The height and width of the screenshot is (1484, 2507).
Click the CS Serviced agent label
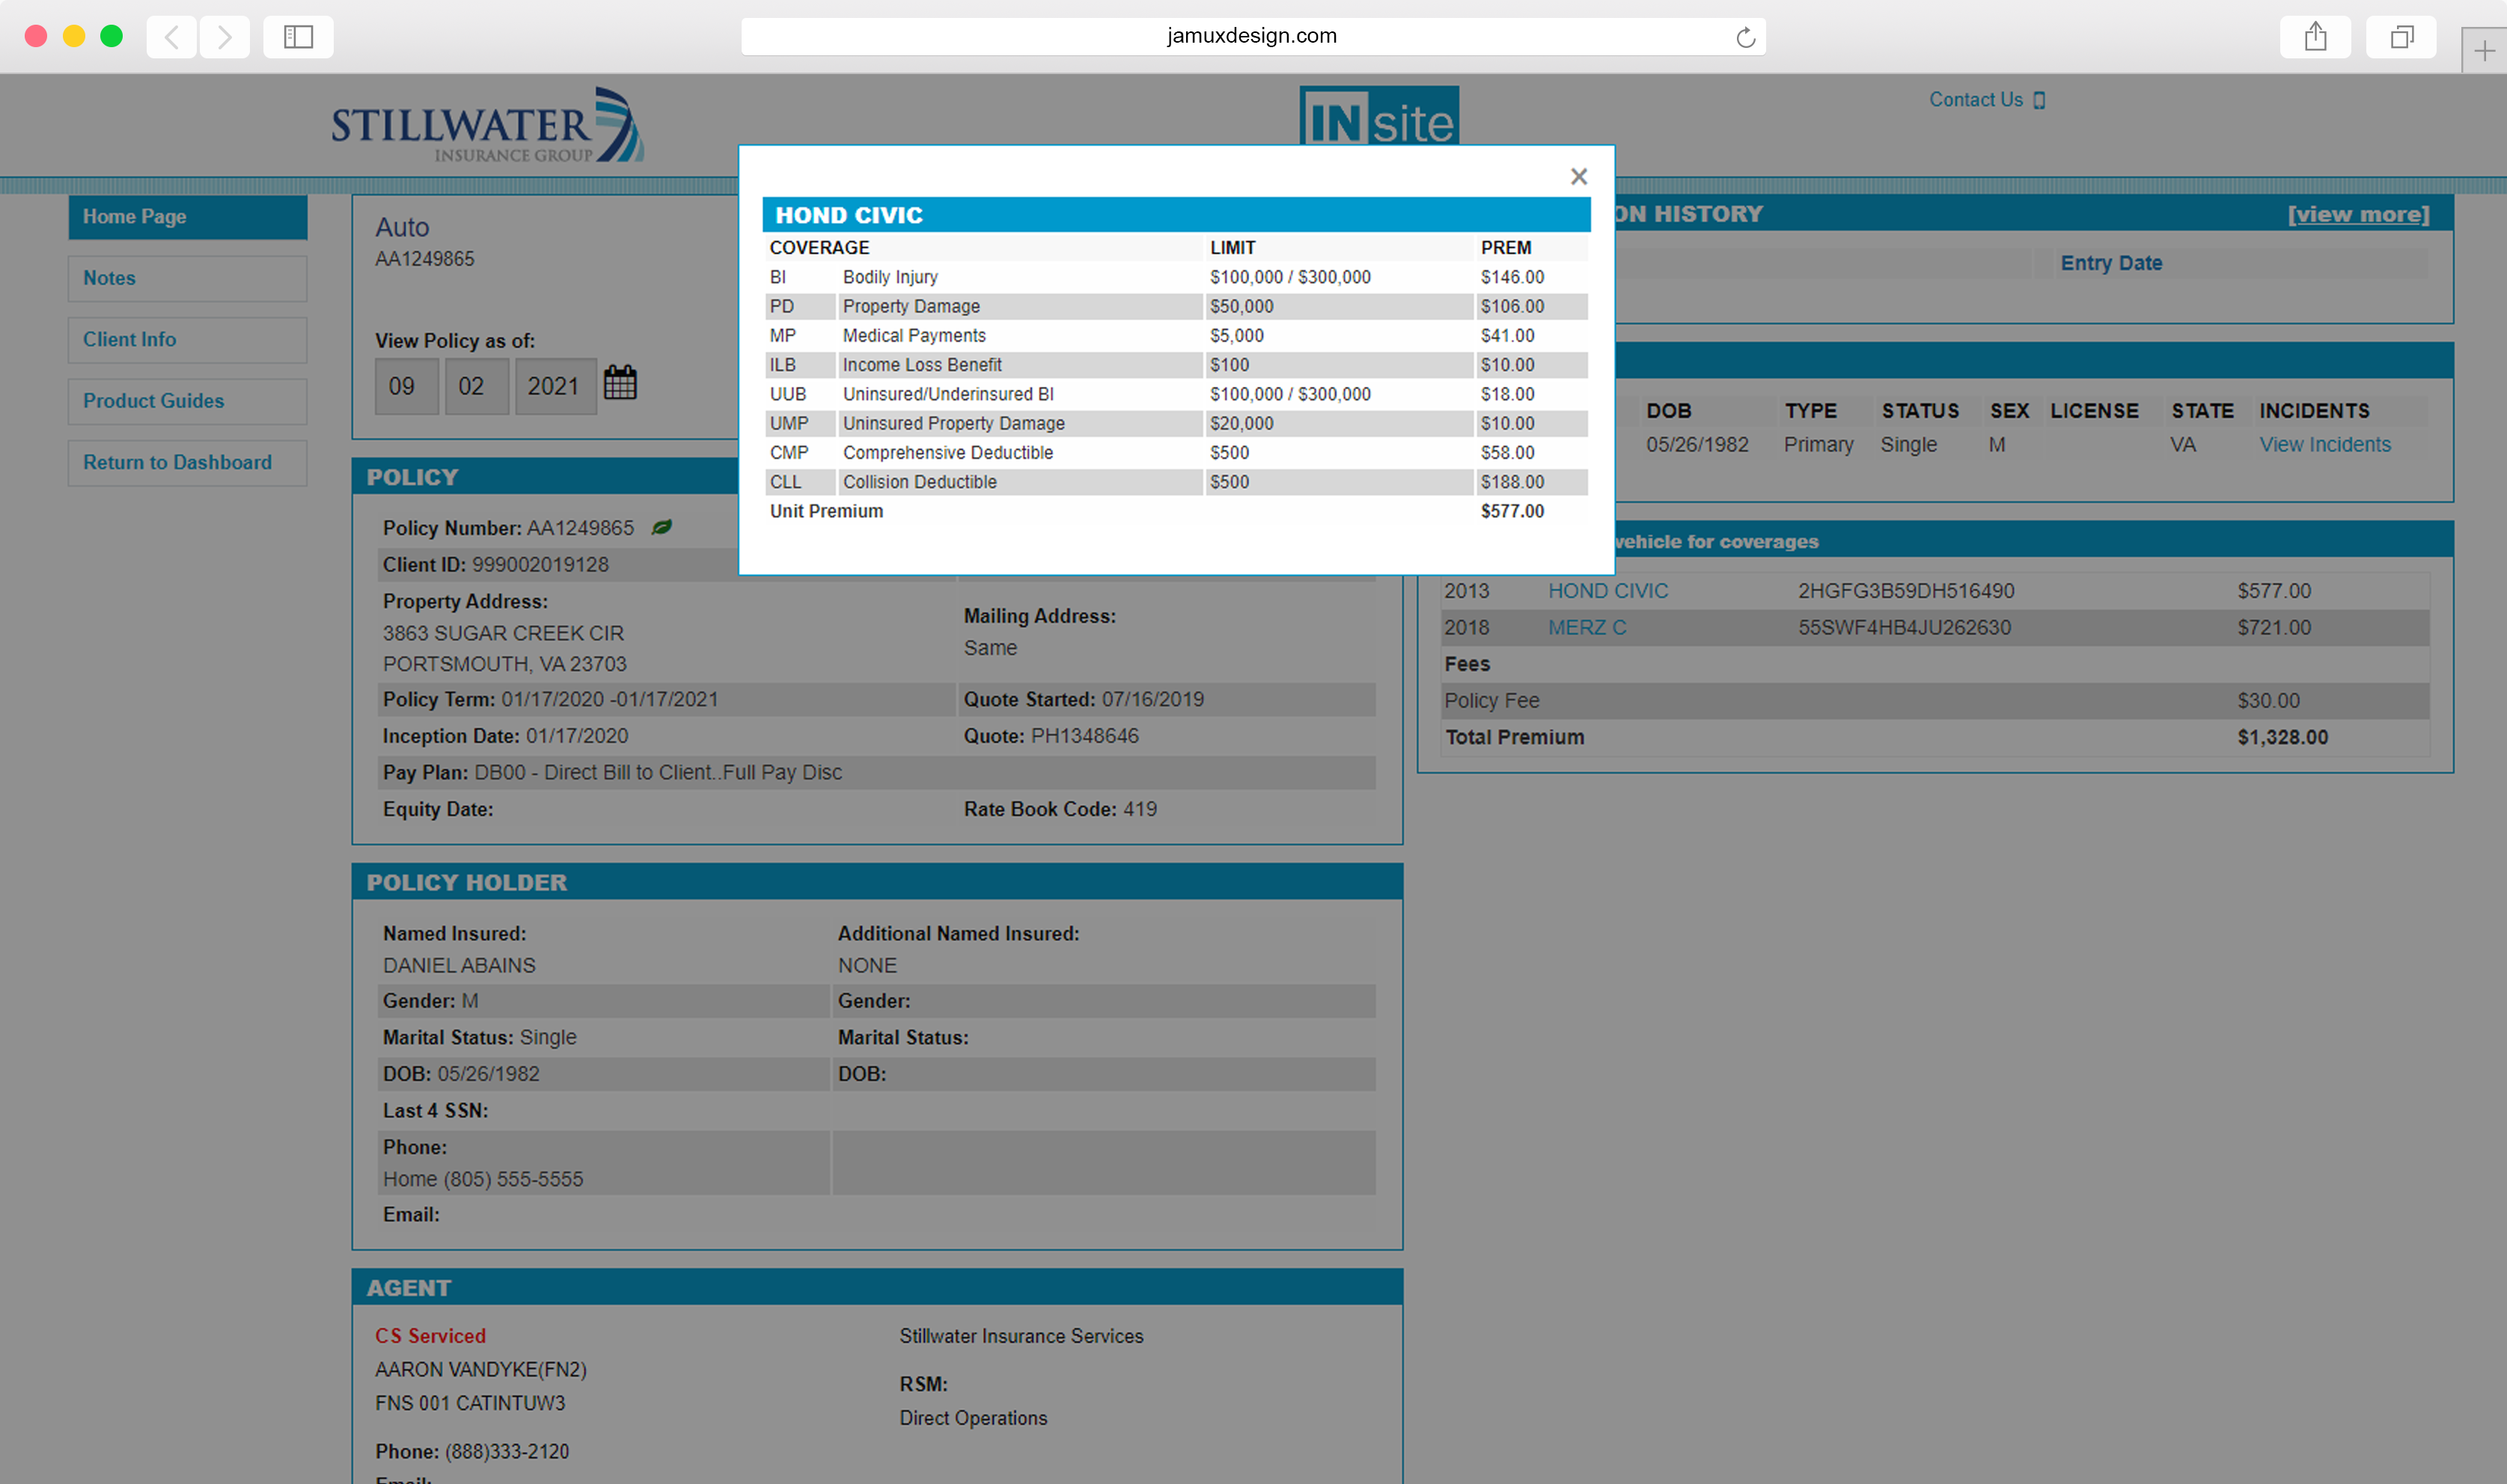430,1336
